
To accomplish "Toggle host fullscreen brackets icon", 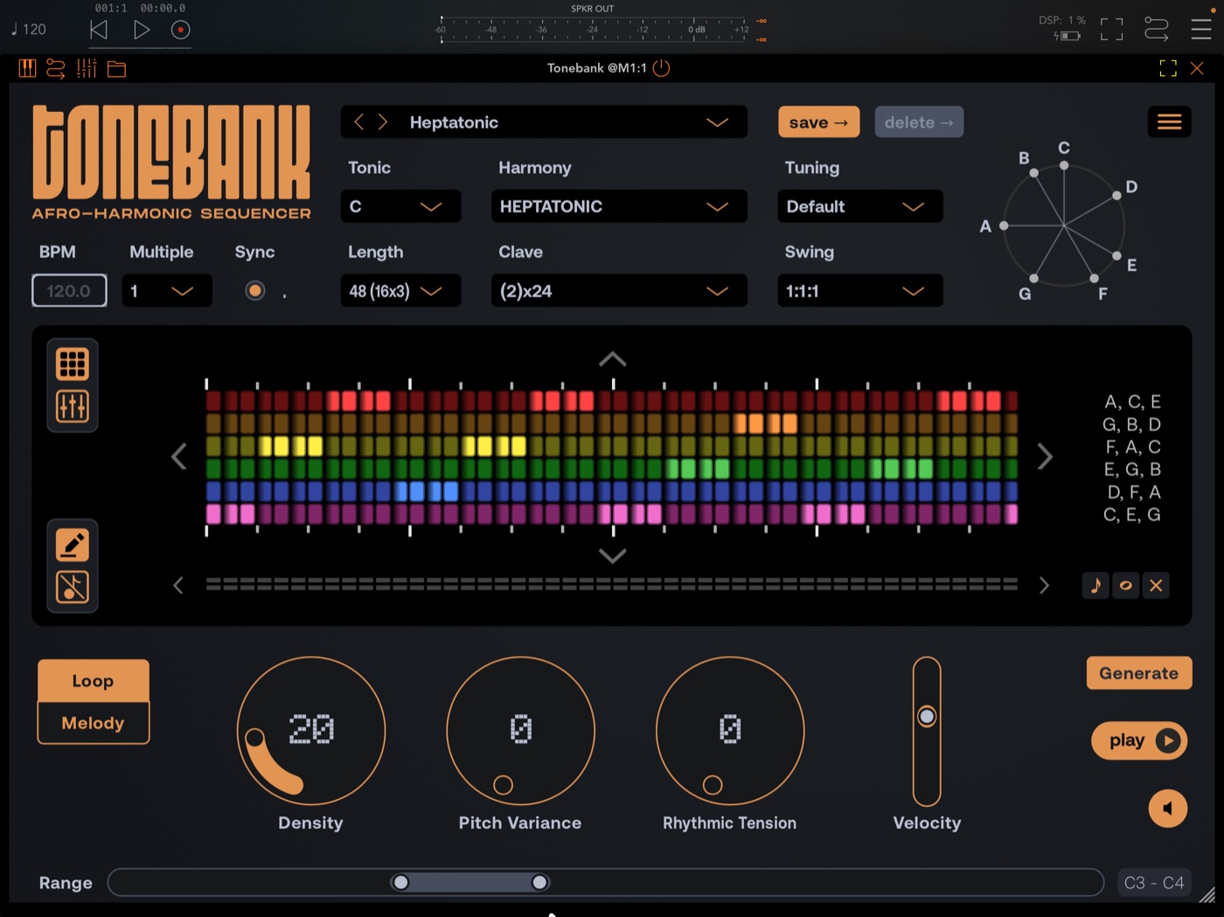I will point(1112,29).
